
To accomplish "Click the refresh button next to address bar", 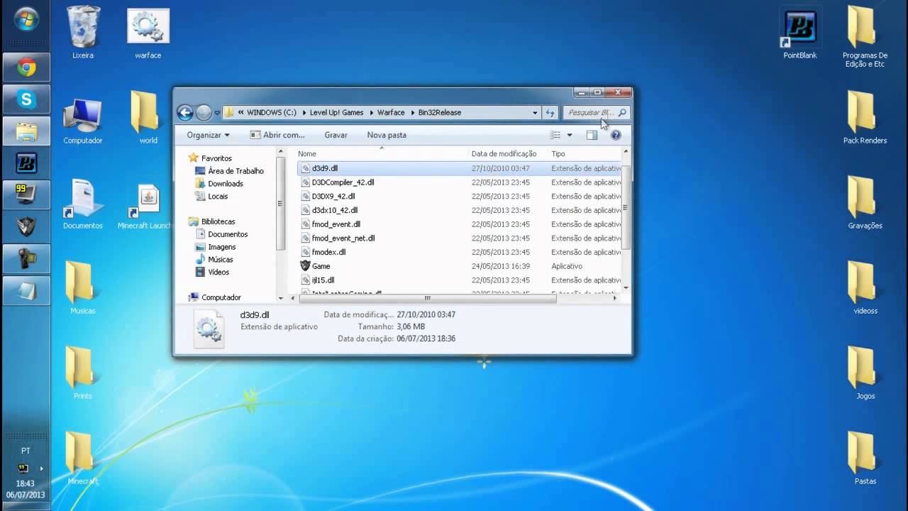I will [x=550, y=112].
